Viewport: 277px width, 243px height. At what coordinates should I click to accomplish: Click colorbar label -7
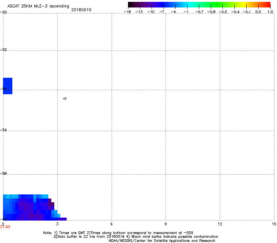tap(162, 12)
